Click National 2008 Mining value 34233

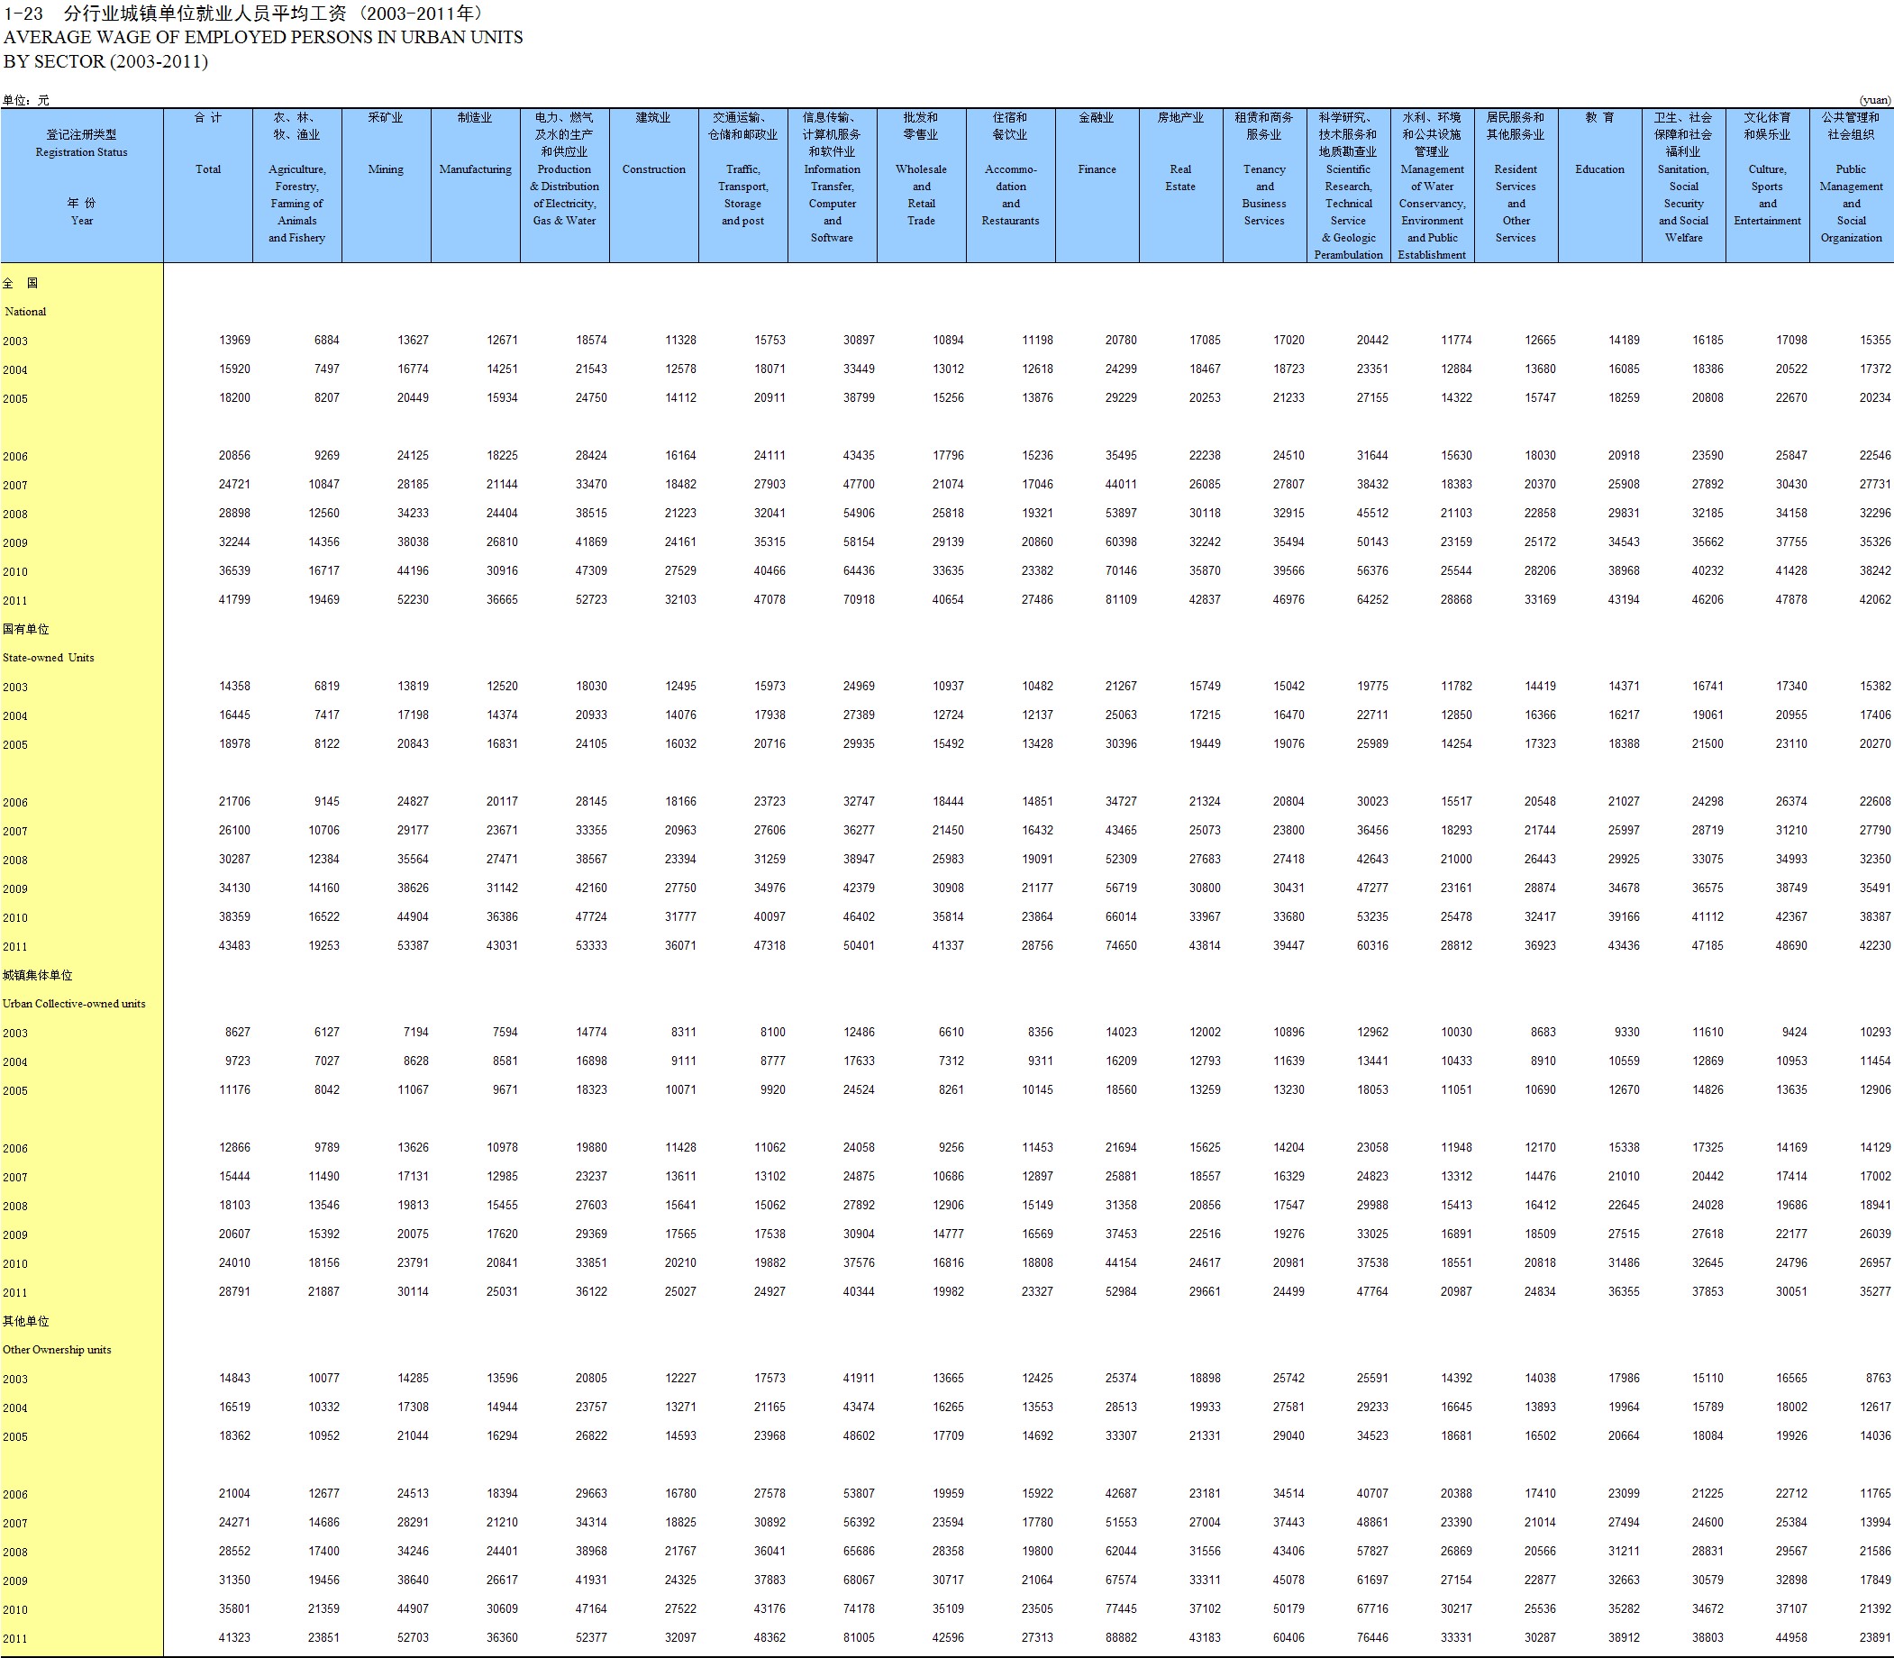413,514
